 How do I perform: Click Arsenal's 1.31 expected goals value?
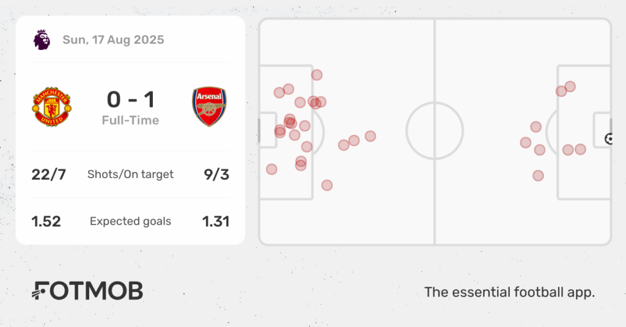216,221
